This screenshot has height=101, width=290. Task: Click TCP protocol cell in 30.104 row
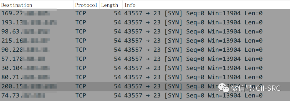81,68
